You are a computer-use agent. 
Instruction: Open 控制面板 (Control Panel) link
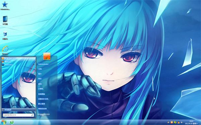[42, 94]
